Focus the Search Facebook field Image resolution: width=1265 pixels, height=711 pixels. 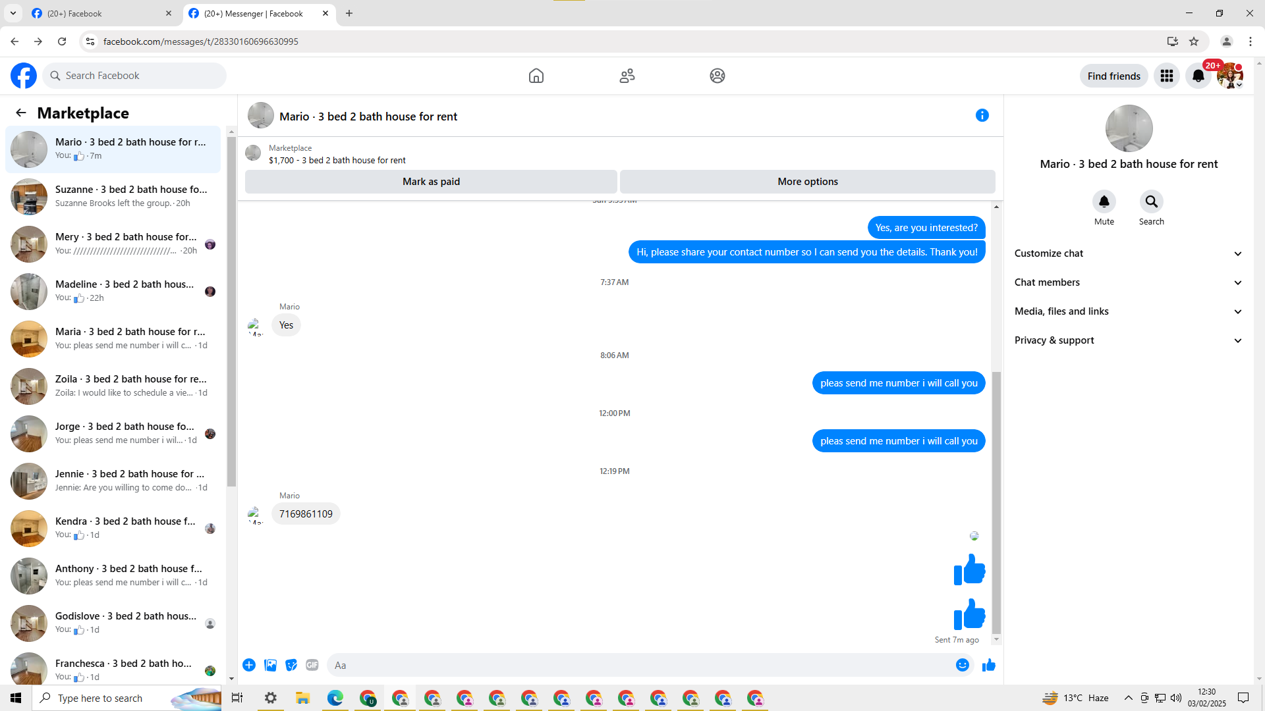(x=134, y=76)
